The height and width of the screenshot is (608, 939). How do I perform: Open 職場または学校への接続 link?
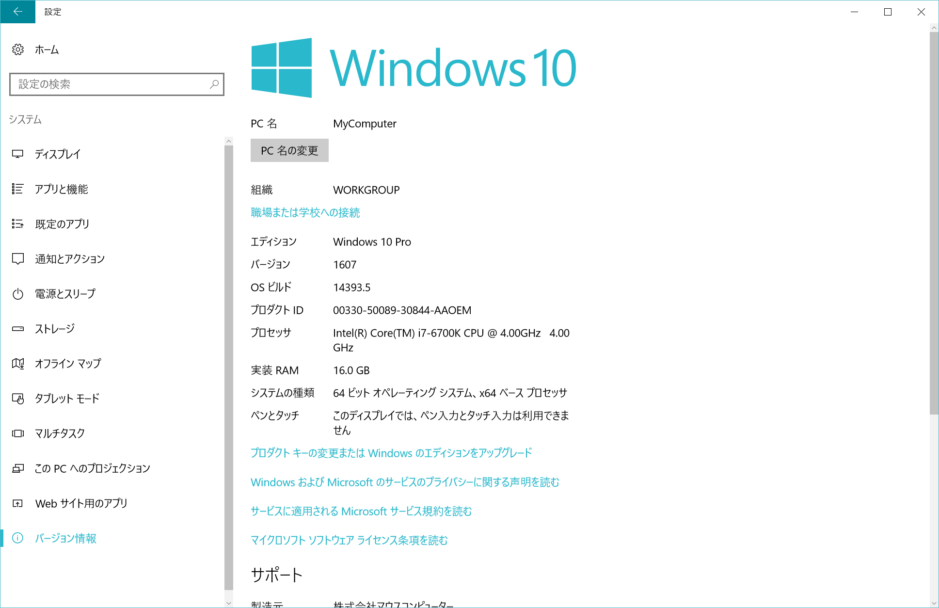coord(305,212)
